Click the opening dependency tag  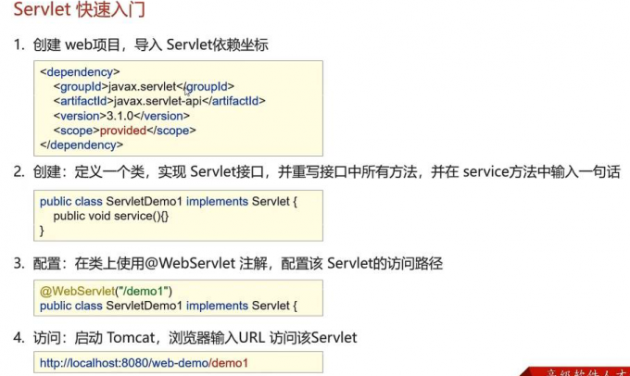point(80,72)
